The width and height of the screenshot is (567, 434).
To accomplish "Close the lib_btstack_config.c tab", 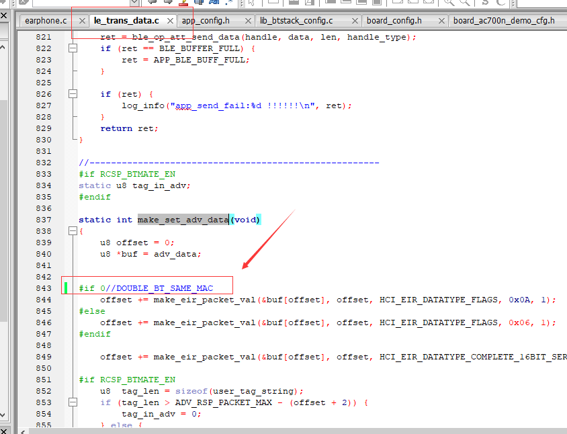I will (355, 21).
